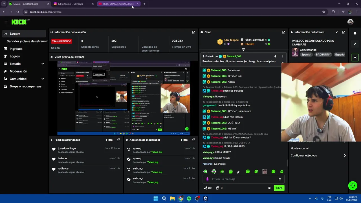Focus the Enviar un mensaje field
The width and height of the screenshot is (361, 203).
click(244, 179)
